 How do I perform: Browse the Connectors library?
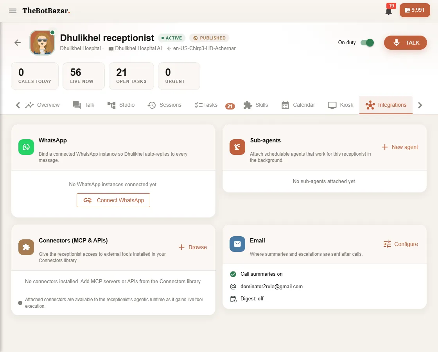[193, 247]
